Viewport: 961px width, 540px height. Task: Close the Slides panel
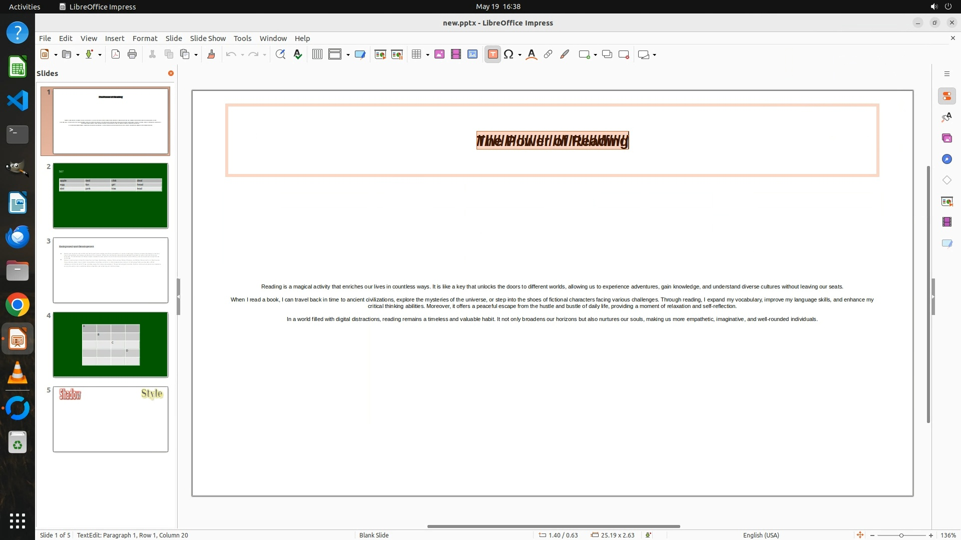click(171, 73)
